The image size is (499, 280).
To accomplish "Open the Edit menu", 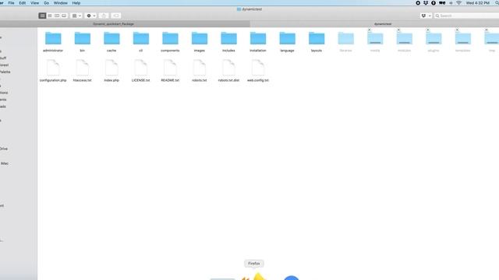I will (x=23, y=3).
